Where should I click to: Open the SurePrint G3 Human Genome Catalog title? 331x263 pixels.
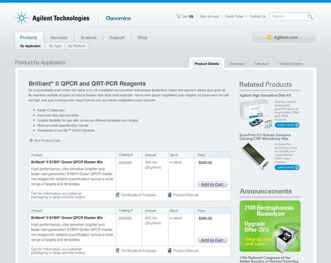coord(265,137)
